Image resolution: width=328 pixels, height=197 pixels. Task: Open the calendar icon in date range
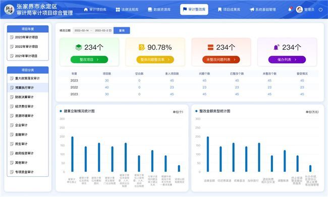coord(110,31)
